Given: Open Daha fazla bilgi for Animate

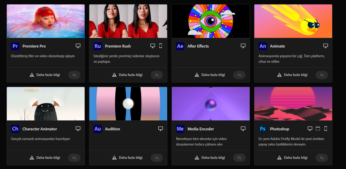Looking at the screenshot, I should [x=296, y=75].
